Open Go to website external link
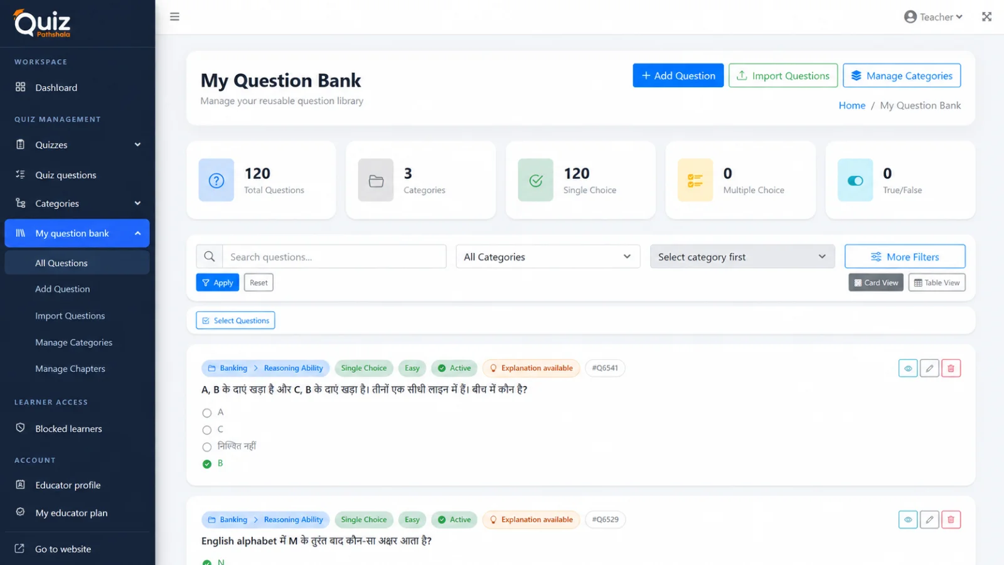 click(77, 549)
